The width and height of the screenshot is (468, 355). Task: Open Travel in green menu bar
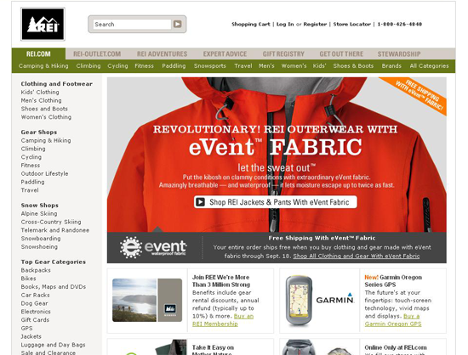(x=243, y=65)
